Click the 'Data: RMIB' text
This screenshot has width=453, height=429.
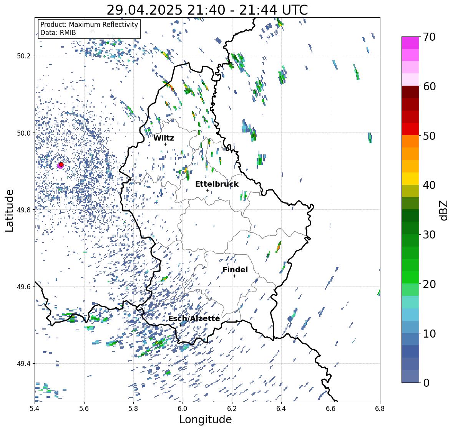58,33
